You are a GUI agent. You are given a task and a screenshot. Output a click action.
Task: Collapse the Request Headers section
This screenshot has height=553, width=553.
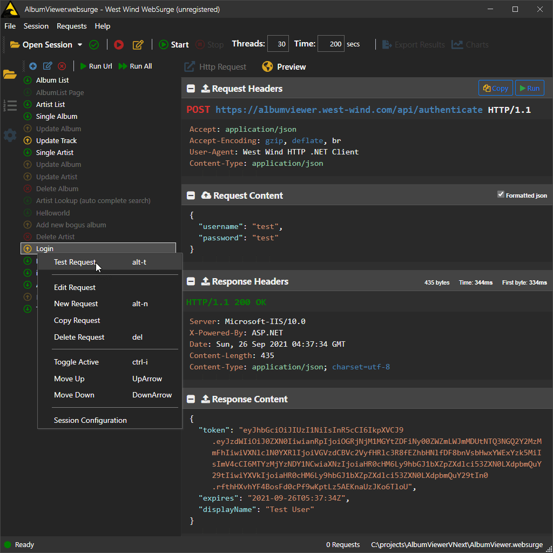tap(191, 89)
